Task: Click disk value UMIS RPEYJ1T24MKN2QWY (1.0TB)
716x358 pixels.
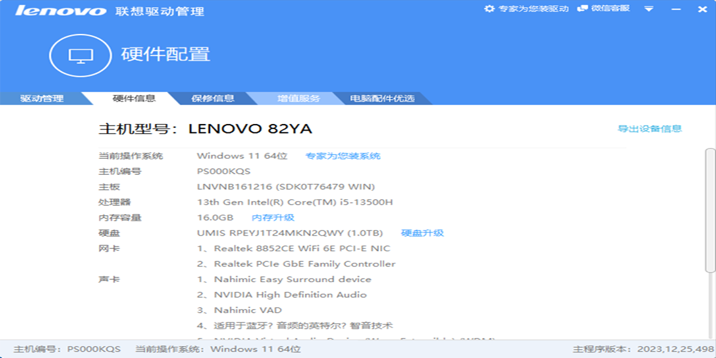Action: pos(290,233)
